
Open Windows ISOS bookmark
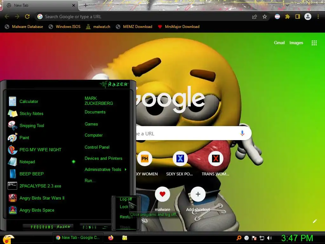tap(64, 27)
